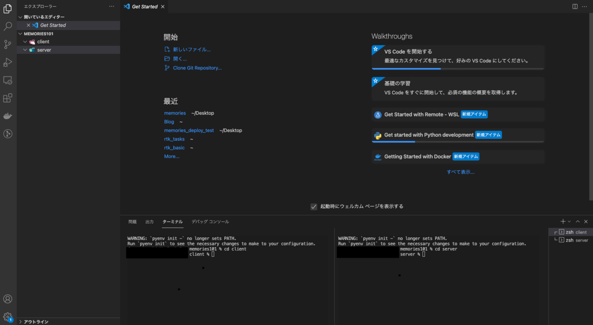Screen dimensions: 593x325
Task: Click the More recent items link
Action: coord(171,156)
